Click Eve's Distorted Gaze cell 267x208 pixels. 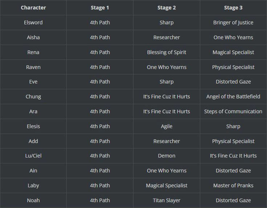[233, 82]
